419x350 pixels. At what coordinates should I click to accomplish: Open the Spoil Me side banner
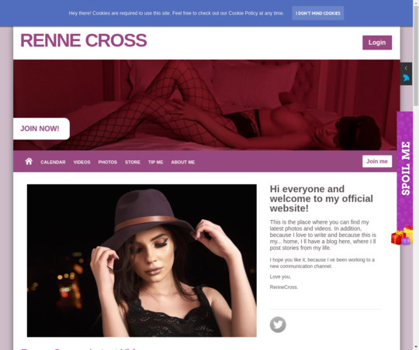pyautogui.click(x=405, y=169)
